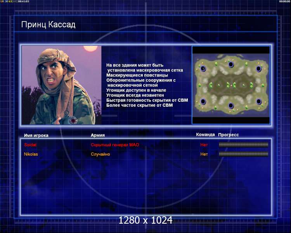
Task: Click the island minimap preview
Action: pyautogui.click(x=231, y=85)
